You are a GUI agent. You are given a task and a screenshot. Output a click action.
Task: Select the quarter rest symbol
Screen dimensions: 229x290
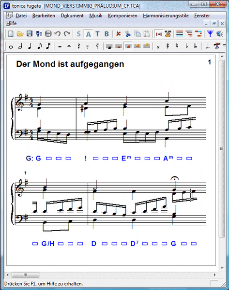[x=79, y=46]
